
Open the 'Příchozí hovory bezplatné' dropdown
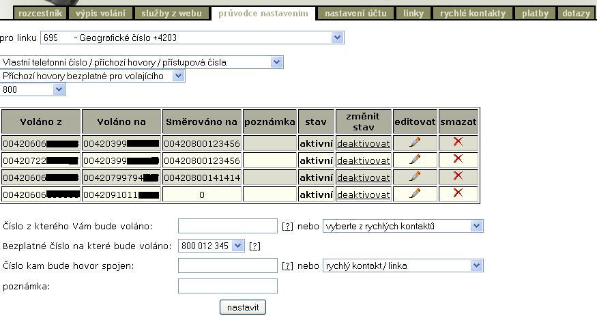(x=93, y=76)
